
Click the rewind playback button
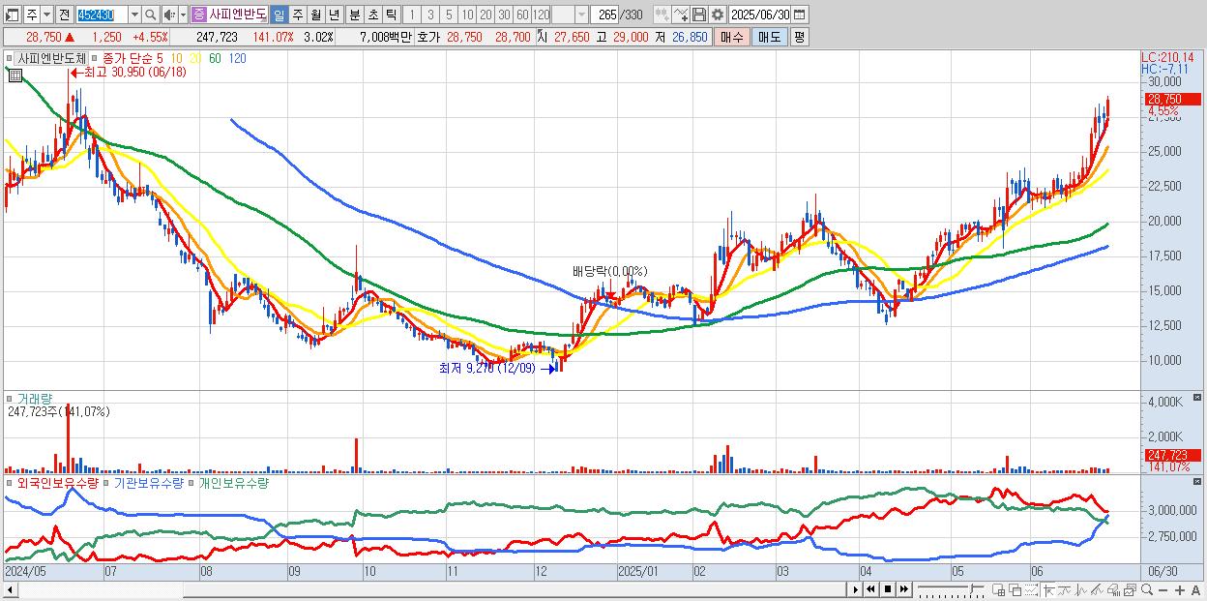pyautogui.click(x=870, y=589)
